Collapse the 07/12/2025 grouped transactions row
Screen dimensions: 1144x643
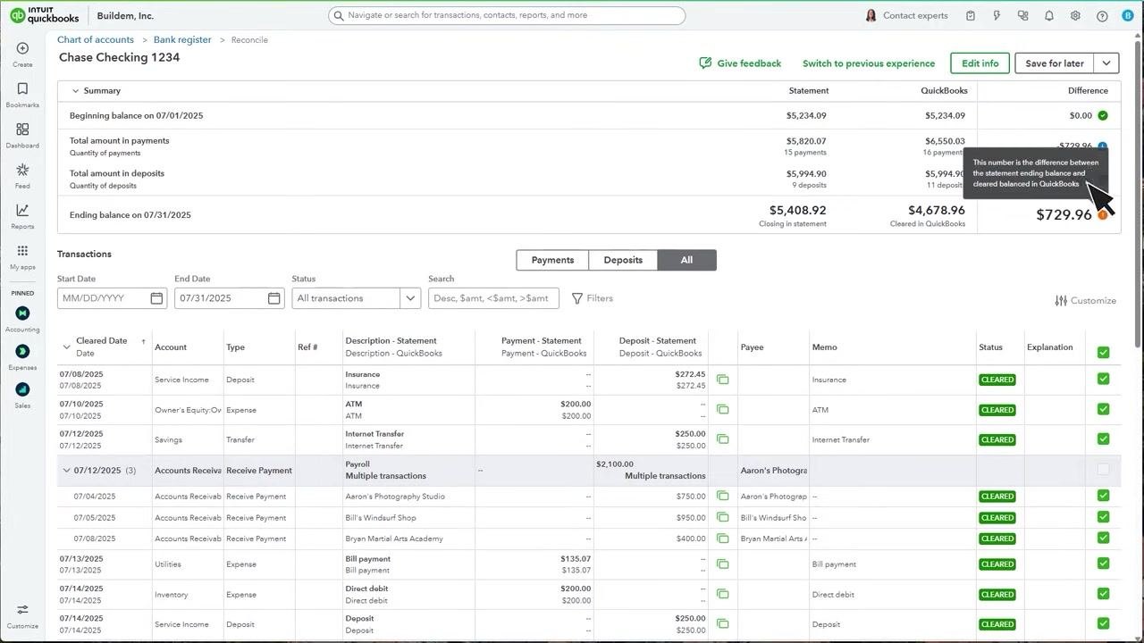point(66,471)
